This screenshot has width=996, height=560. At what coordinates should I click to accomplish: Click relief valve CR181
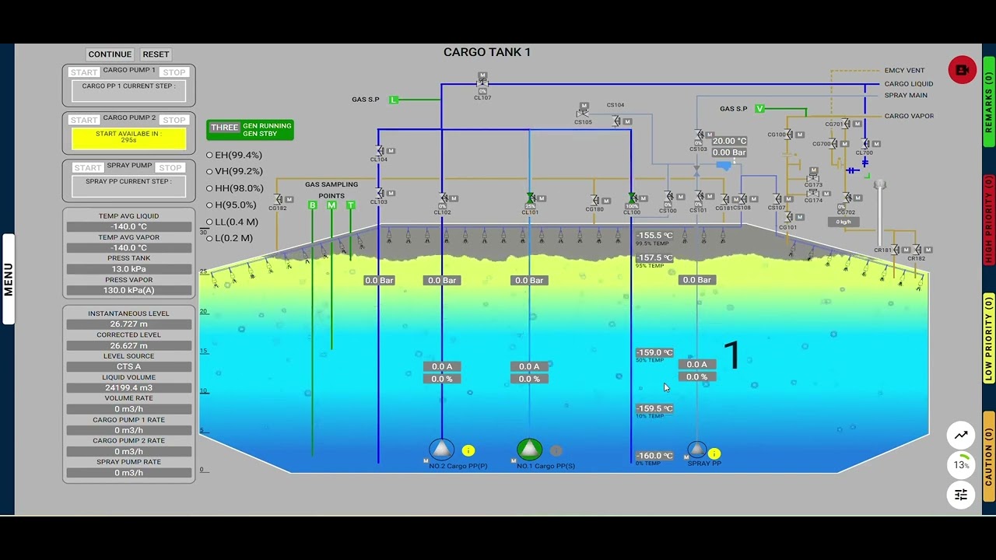click(x=895, y=250)
